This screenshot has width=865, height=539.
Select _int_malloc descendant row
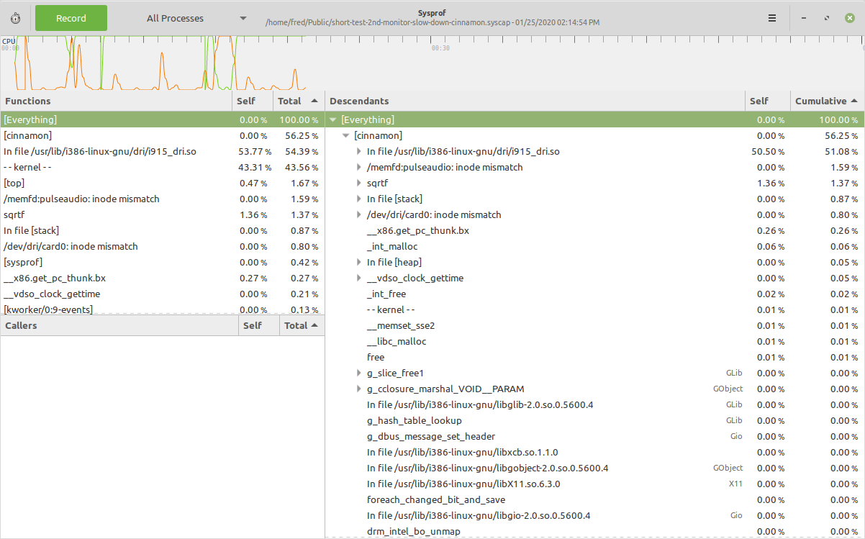click(x=594, y=246)
